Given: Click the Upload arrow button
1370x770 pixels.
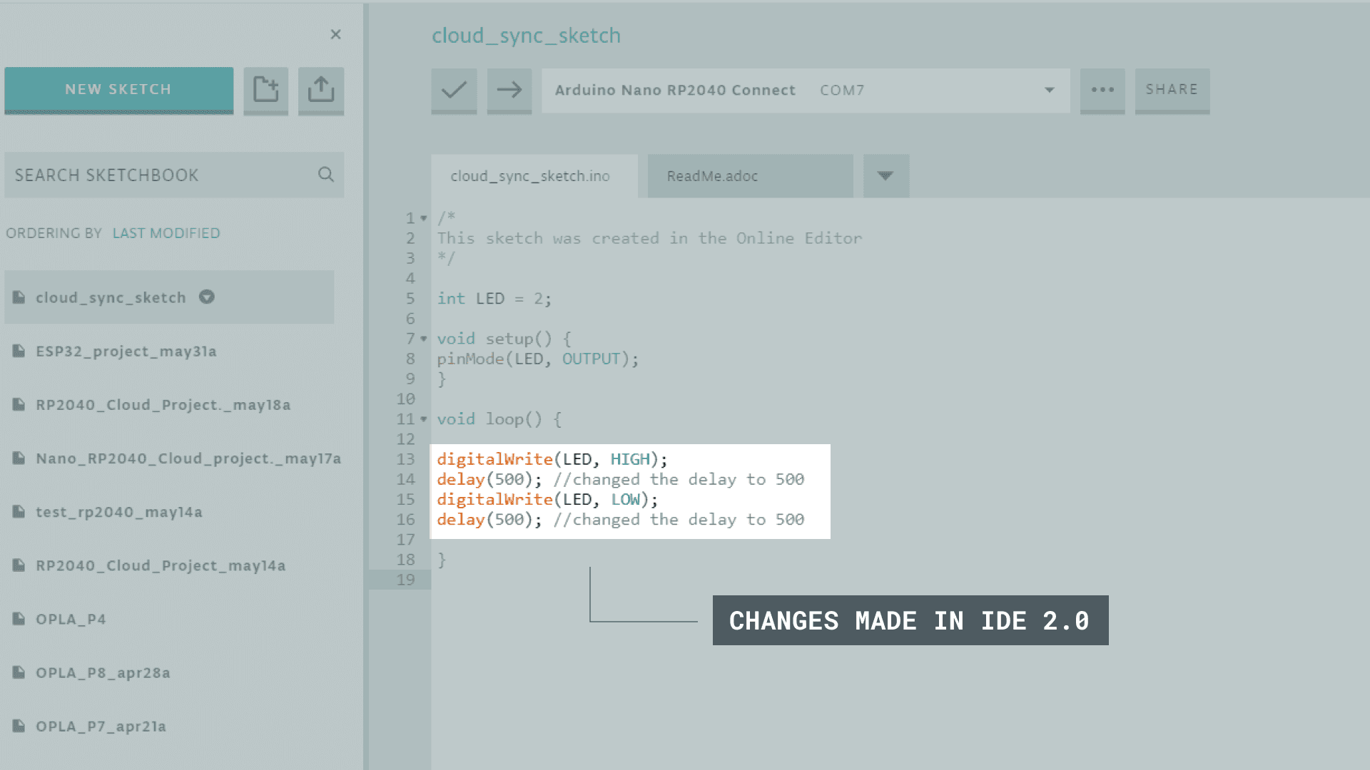Looking at the screenshot, I should [509, 90].
